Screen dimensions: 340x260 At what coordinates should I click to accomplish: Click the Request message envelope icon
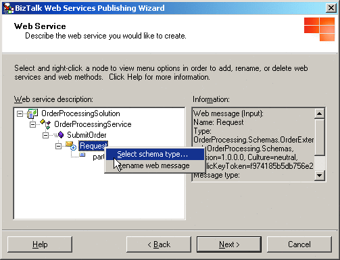71,146
